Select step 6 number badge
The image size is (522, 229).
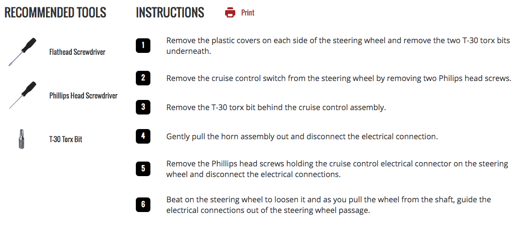[x=143, y=204]
